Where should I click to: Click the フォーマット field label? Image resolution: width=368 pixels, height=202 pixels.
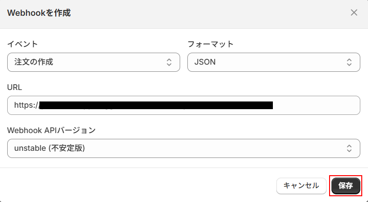pyautogui.click(x=210, y=44)
